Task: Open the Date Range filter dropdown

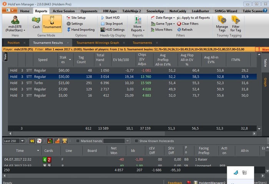Action: click(x=163, y=18)
